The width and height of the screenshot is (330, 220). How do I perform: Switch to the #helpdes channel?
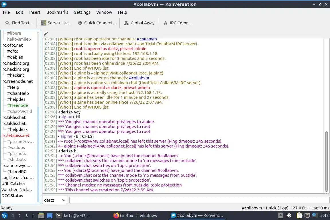tap(16, 99)
